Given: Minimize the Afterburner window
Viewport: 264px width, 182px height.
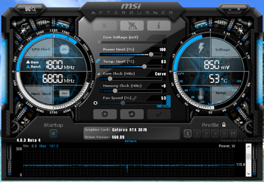Looking at the screenshot, I should (x=230, y=9).
